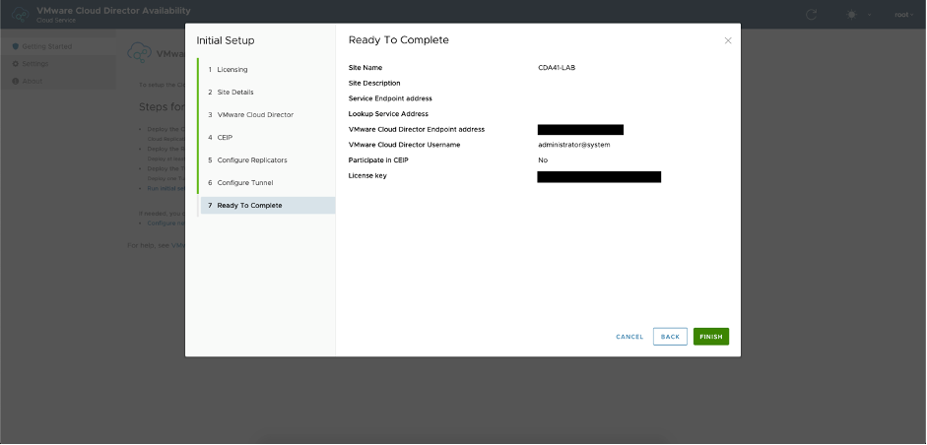
Task: Select step 6 Configure Tunnel
Action: click(244, 182)
